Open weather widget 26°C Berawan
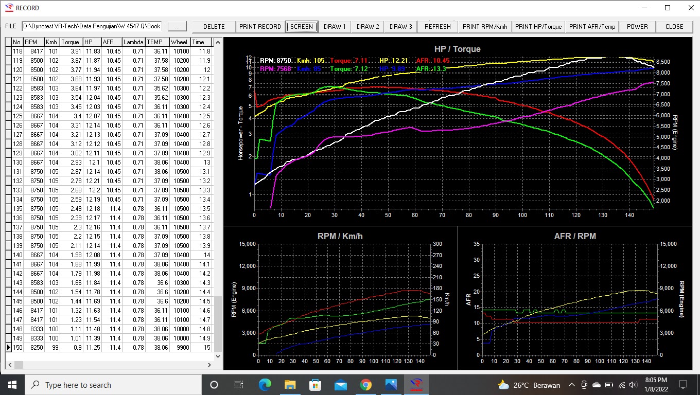 (529, 385)
